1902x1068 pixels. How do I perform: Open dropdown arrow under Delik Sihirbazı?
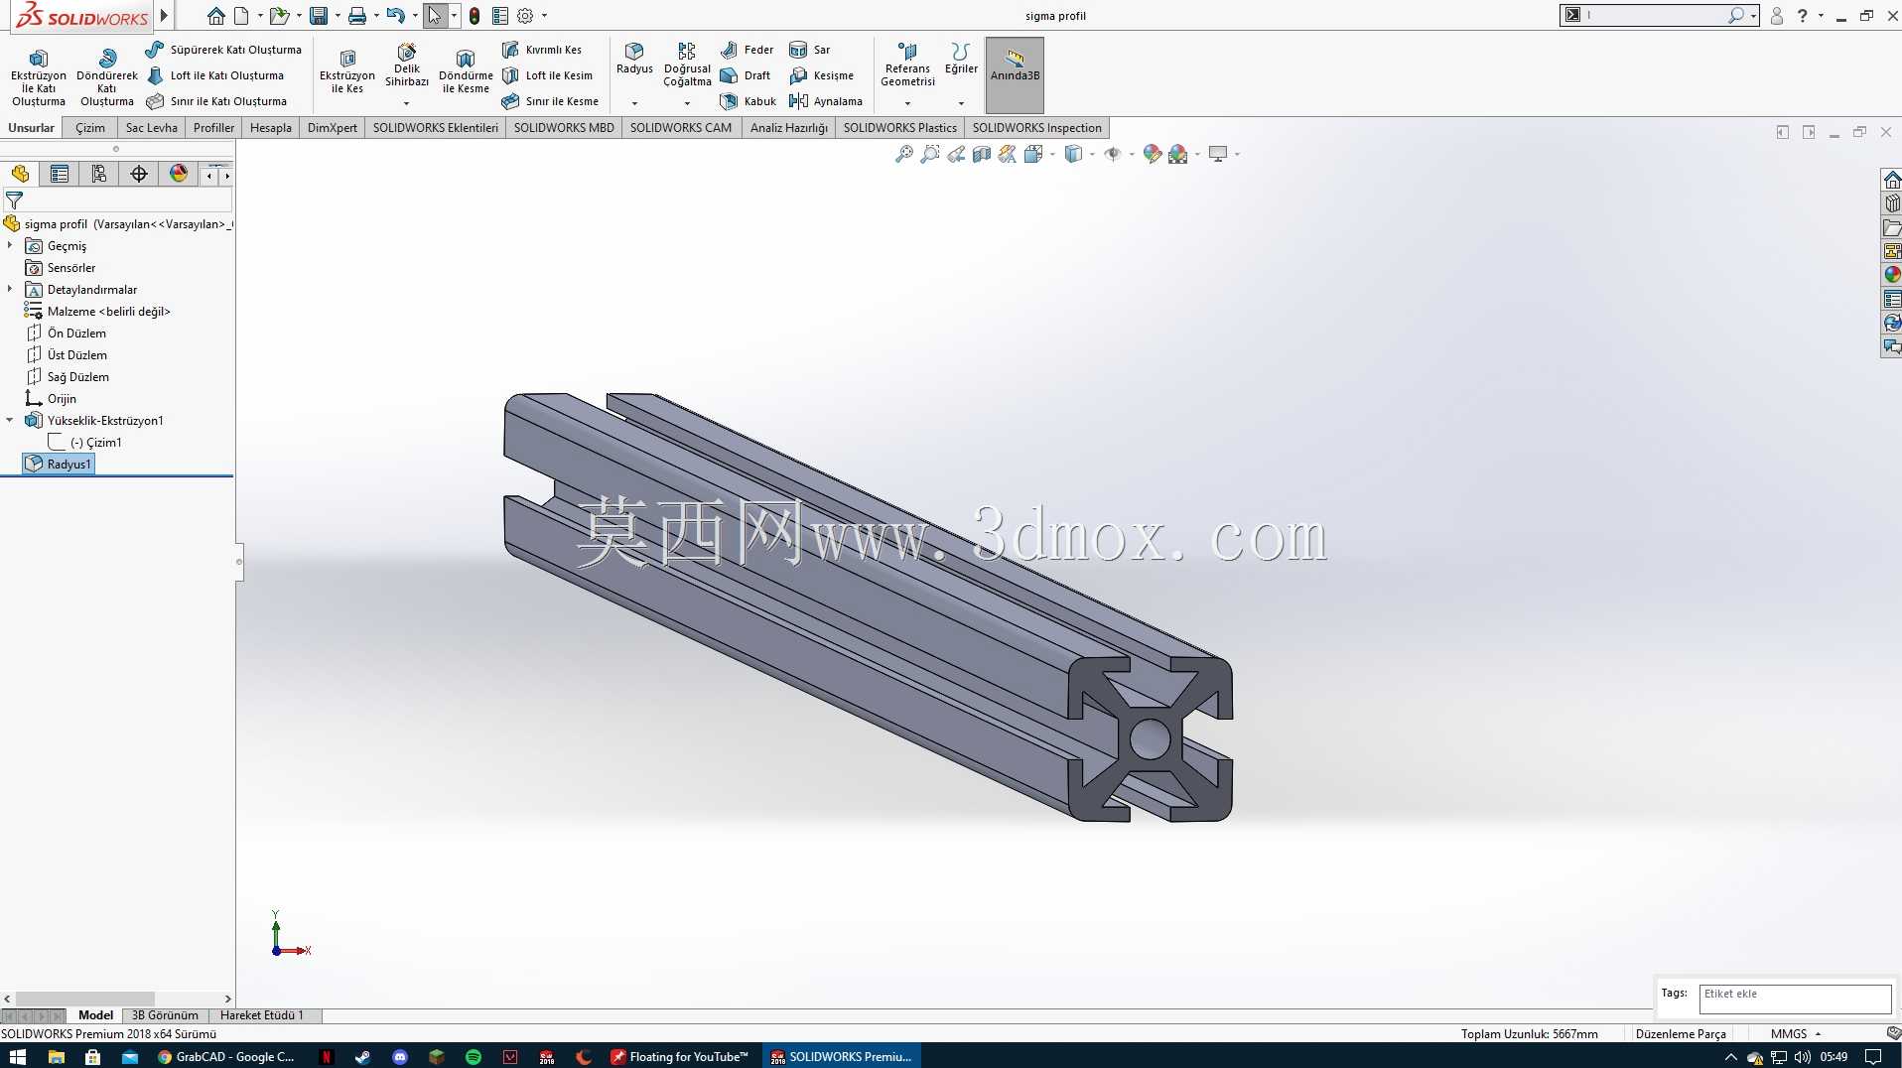point(406,103)
